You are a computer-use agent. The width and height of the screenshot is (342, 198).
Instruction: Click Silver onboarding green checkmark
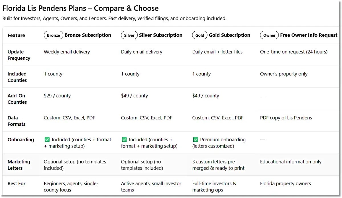(x=124, y=140)
